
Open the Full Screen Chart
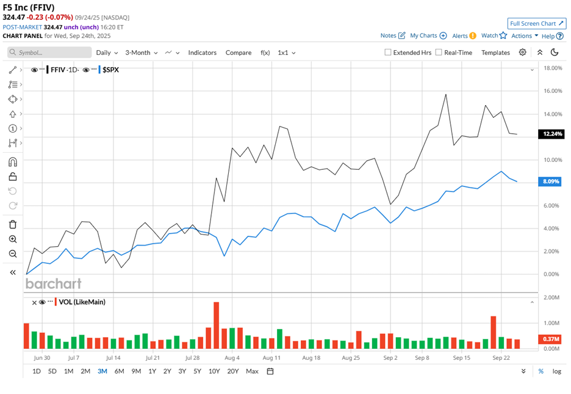[x=537, y=23]
